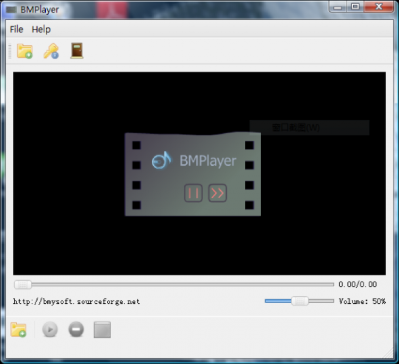Click the open folder icon in top toolbar
Image resolution: width=399 pixels, height=364 pixels.
pyautogui.click(x=24, y=51)
